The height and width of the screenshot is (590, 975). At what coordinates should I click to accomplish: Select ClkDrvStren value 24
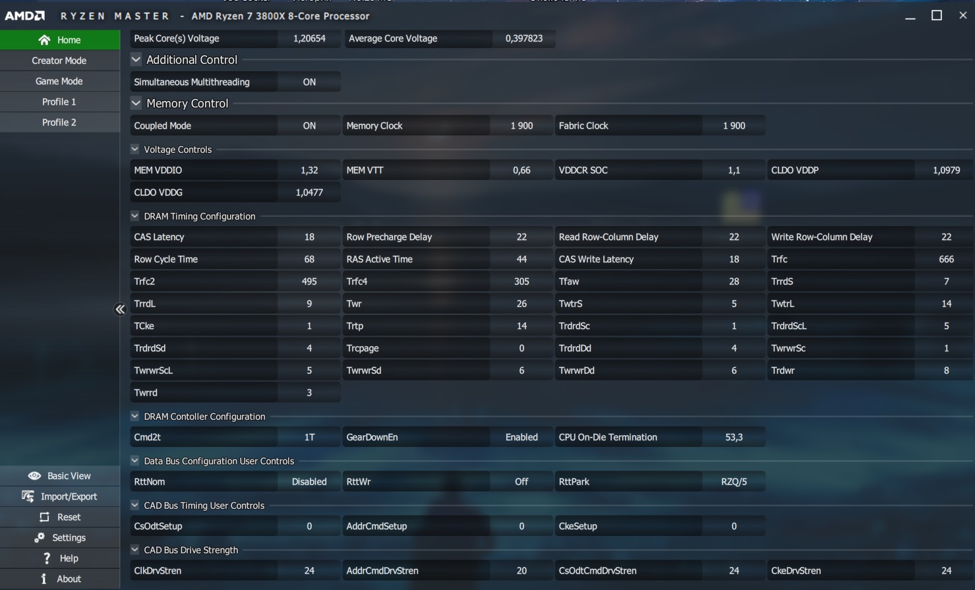(x=309, y=571)
